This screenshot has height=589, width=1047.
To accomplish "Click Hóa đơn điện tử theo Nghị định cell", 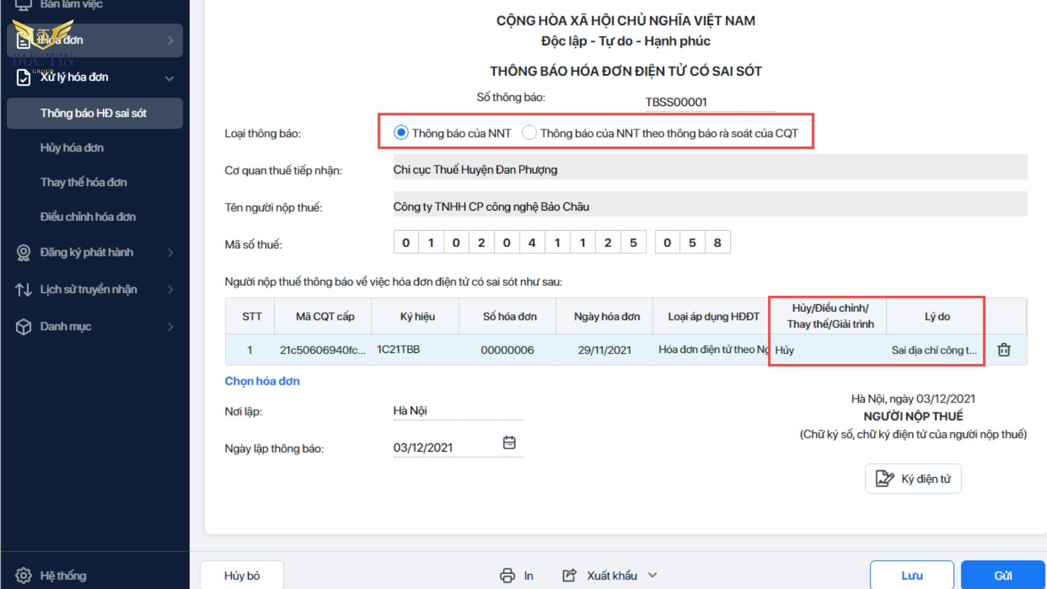I will [x=711, y=350].
